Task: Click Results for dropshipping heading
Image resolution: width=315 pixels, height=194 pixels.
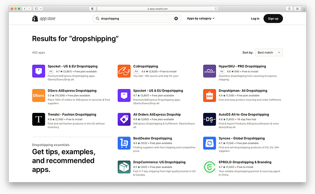Action: pos(75,39)
